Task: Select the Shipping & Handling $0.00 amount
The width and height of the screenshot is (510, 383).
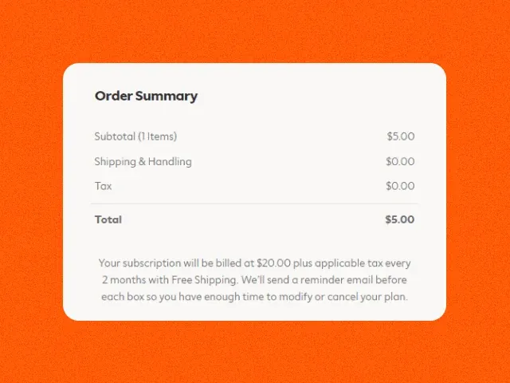Action: (400, 161)
